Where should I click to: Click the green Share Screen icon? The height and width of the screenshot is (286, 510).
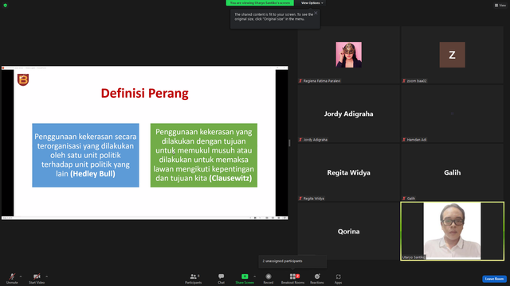tap(245, 276)
